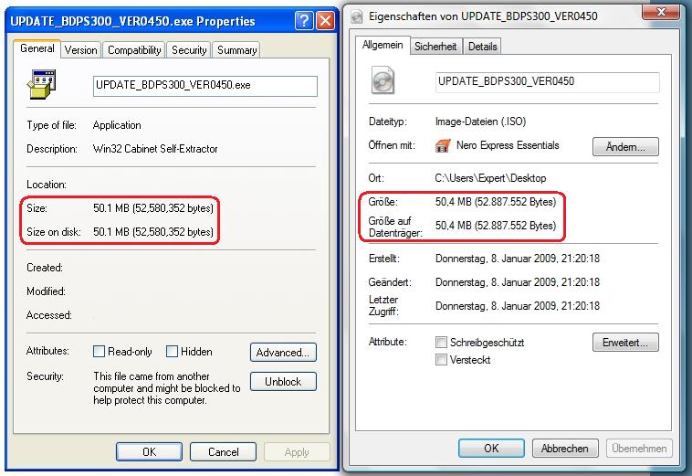Check the Schreibgeschützt checkbox
Screen dimensions: 692x476
[x=442, y=343]
